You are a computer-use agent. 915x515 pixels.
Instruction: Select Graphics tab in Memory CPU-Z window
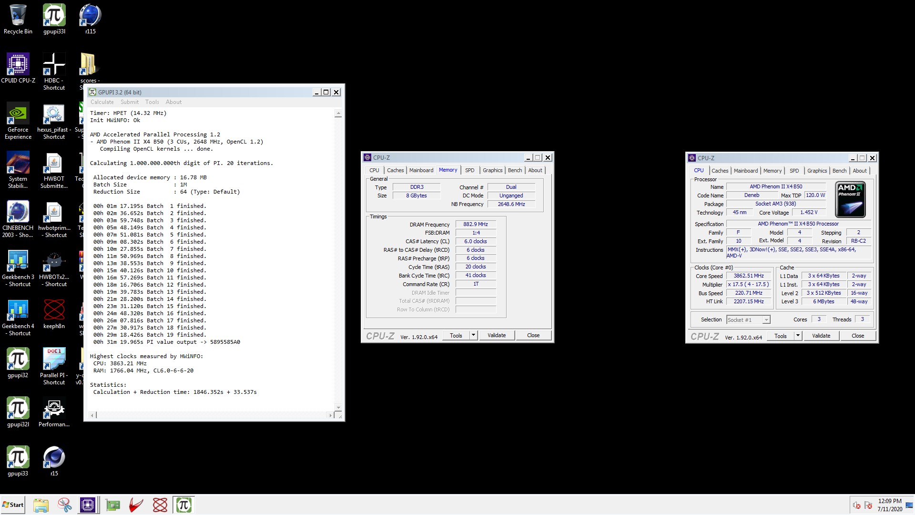tap(492, 170)
